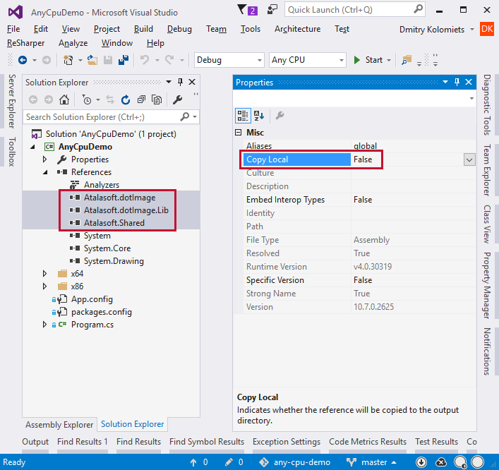The image size is (499, 470).
Task: Switch Properties grid to Categorized view
Action: click(243, 116)
